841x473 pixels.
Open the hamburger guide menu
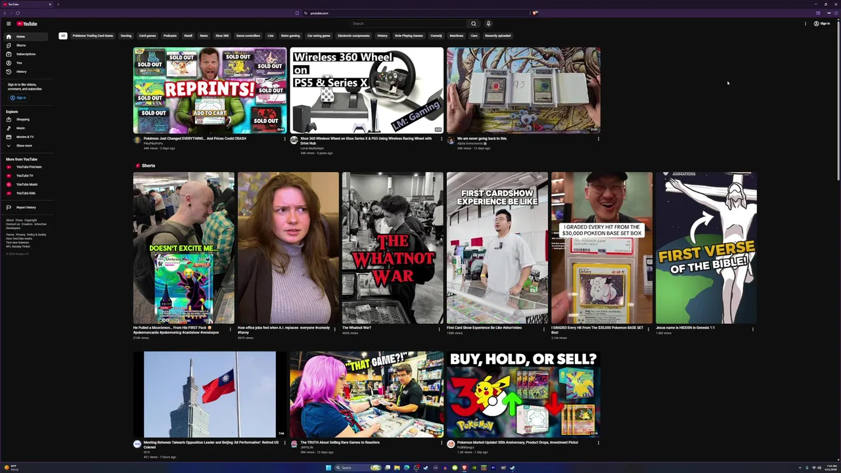coord(9,24)
